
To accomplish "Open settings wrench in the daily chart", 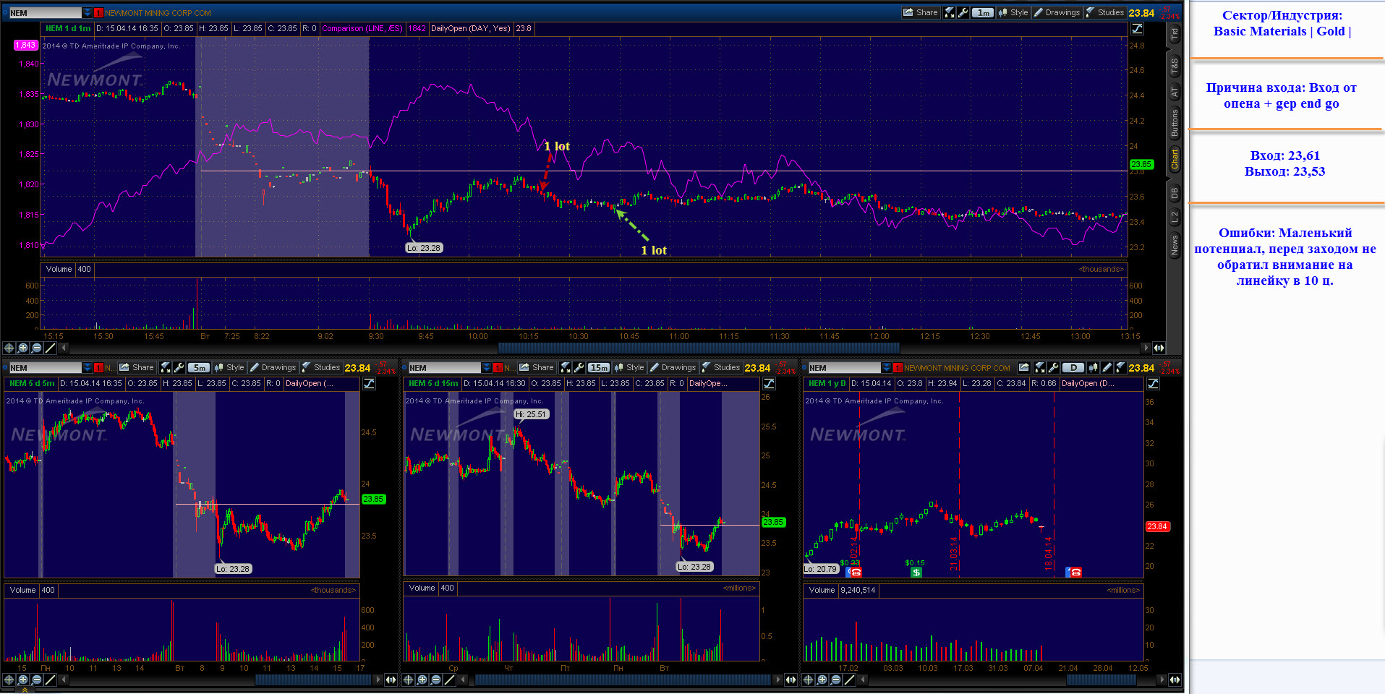I will pyautogui.click(x=1054, y=367).
